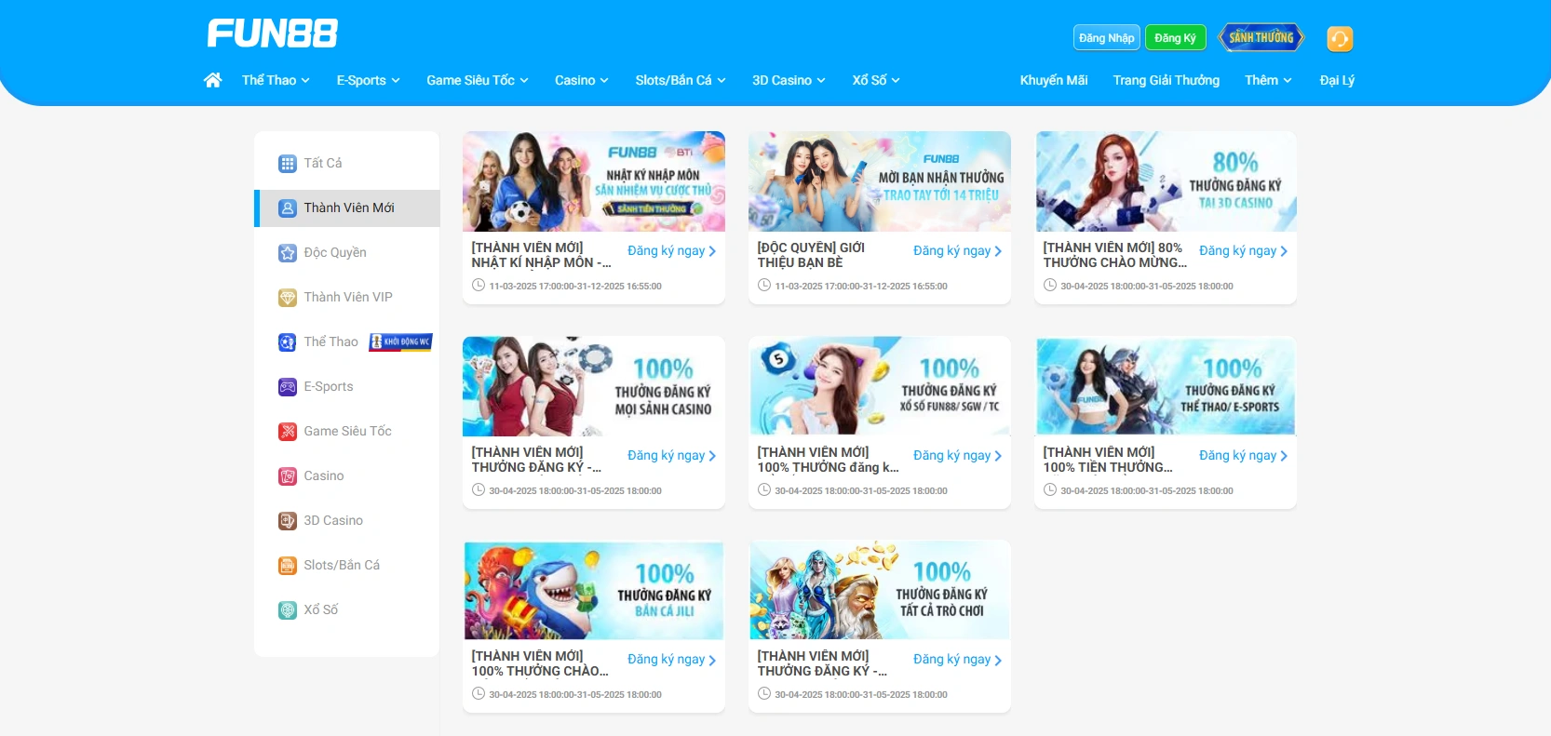Open the Mời Bạn Nhận Thưởng banner
The height and width of the screenshot is (736, 1551).
pos(880,181)
